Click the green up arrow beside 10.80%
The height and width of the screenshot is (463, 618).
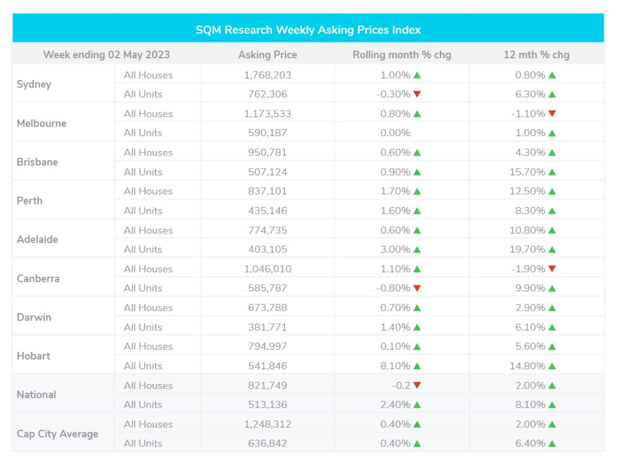pos(552,230)
